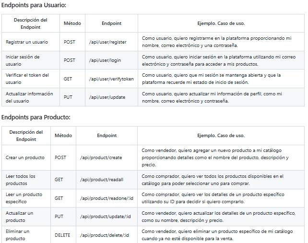Image resolution: width=308 pixels, height=243 pixels.
Task: Select the /api/product/create endpoint text
Action: pyautogui.click(x=101, y=158)
